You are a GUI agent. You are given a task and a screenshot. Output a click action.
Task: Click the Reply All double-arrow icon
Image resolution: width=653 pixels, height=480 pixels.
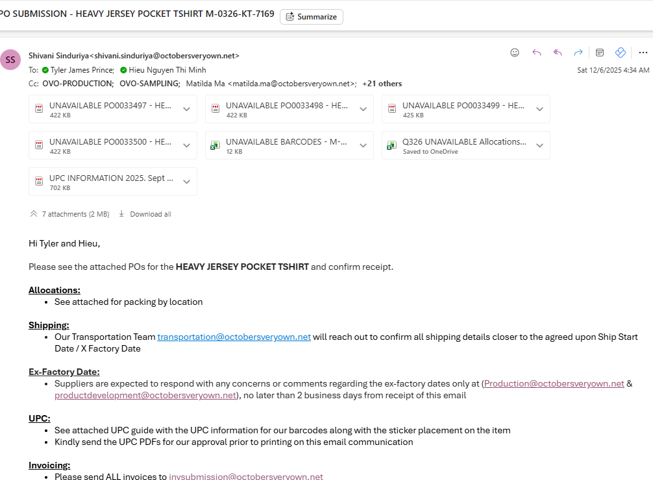click(x=557, y=53)
